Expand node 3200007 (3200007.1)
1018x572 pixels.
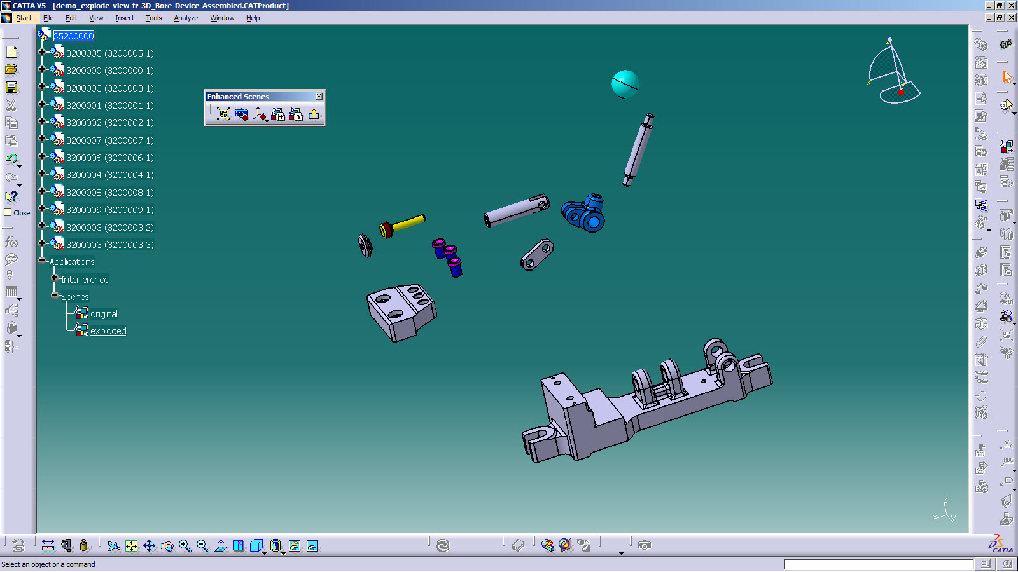pos(42,139)
